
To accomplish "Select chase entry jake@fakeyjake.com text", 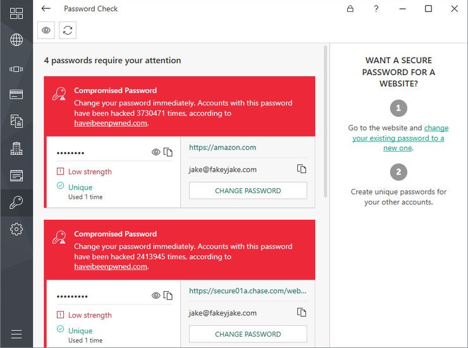I will click(x=223, y=313).
